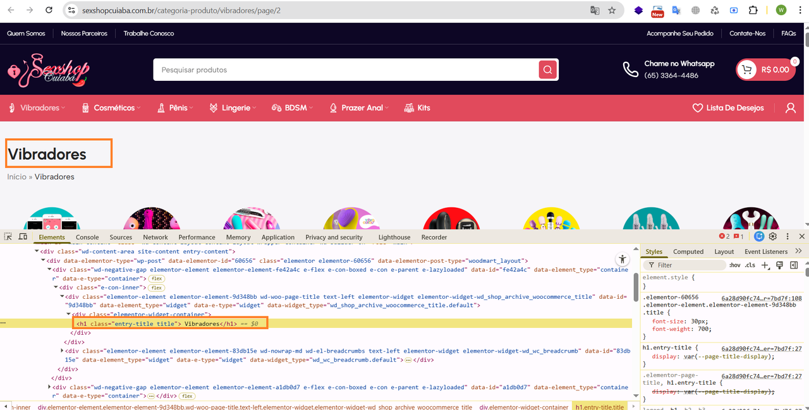Viewport: 809px width, 410px height.
Task: Open the BDSM menu dropdown
Action: click(x=292, y=108)
